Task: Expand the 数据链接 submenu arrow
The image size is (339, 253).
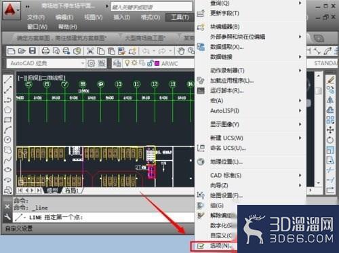Action: pyautogui.click(x=300, y=57)
